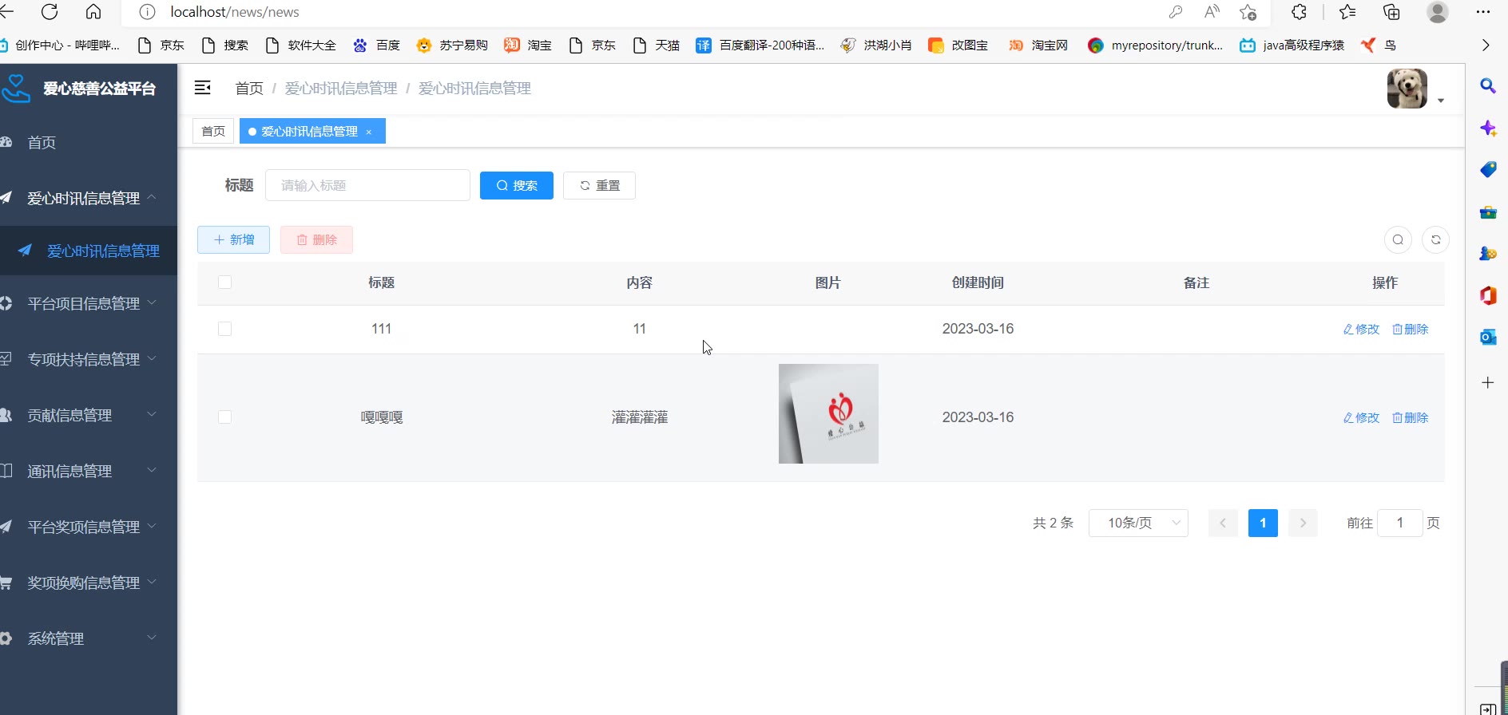Click 新增 add button

tap(233, 239)
